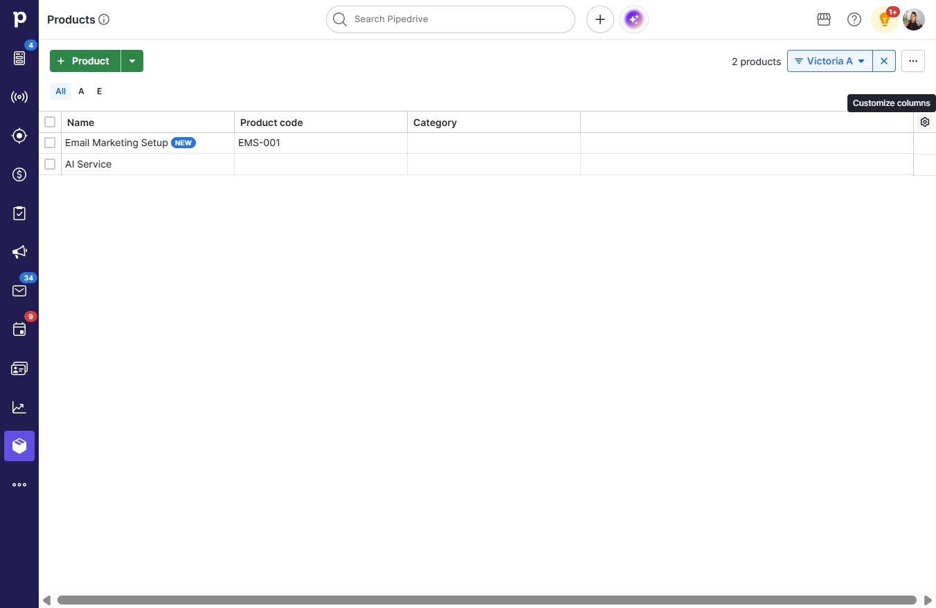Click the horizontal scrollbar thumb
This screenshot has height=608, width=936.
(487, 600)
